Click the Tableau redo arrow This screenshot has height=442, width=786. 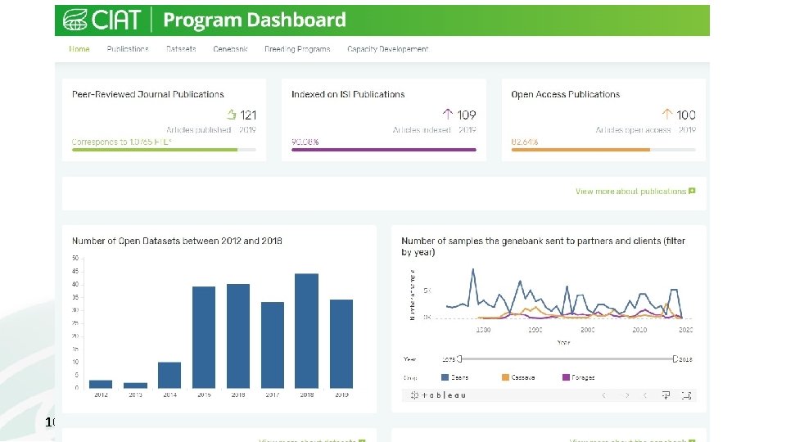pos(626,395)
